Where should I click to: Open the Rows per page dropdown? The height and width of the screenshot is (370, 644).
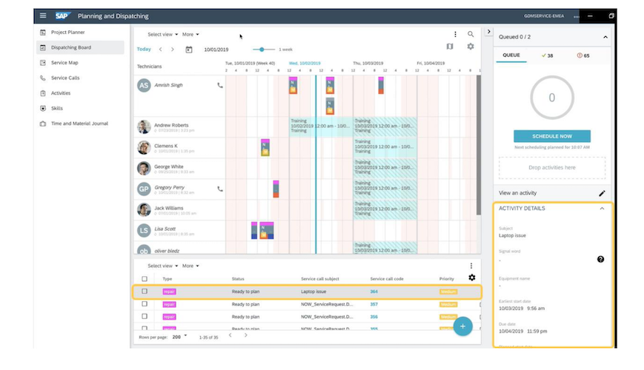tap(179, 336)
